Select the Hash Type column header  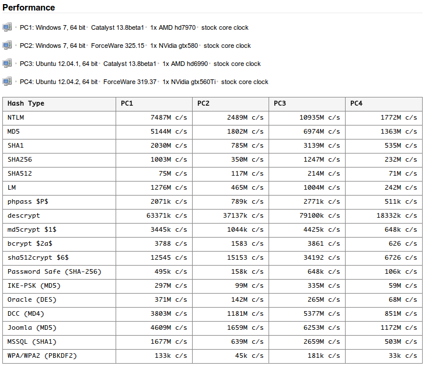pos(26,103)
